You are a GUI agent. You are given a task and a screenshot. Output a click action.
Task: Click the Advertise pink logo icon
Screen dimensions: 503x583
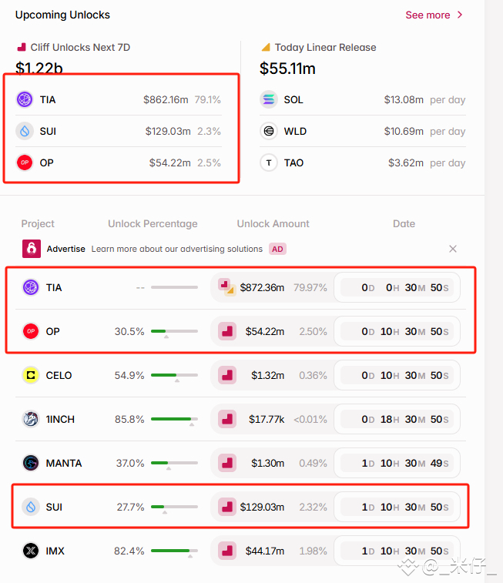pyautogui.click(x=32, y=248)
